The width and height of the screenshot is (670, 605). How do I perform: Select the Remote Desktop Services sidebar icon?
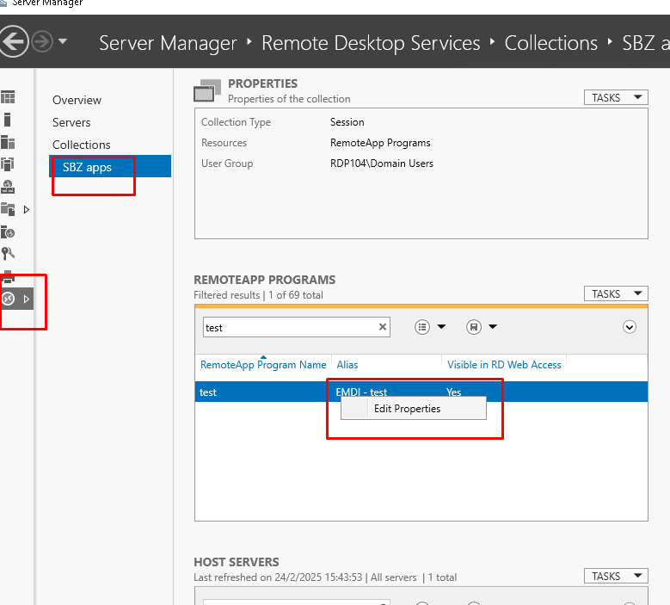point(8,299)
